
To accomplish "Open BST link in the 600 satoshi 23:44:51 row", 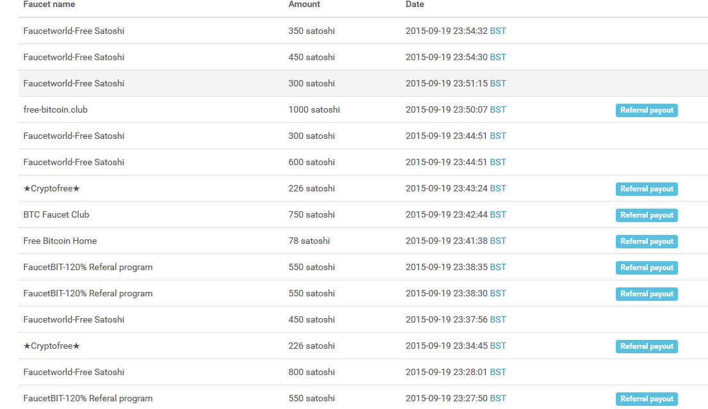I will 498,161.
